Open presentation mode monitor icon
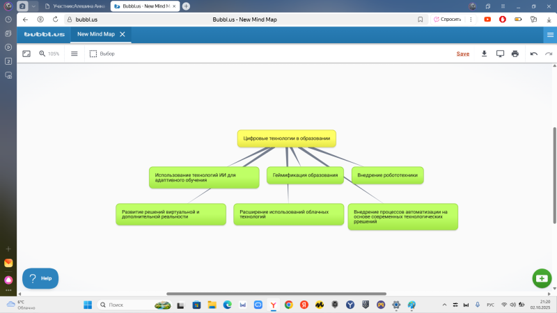The image size is (557, 313). pos(500,54)
